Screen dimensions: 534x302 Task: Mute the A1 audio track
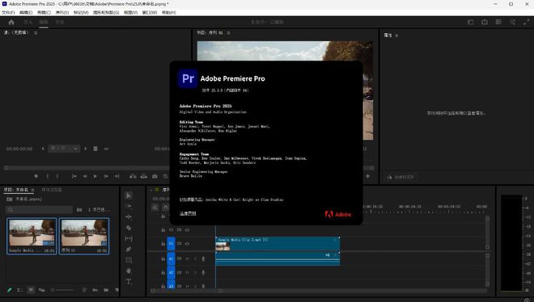187,259
